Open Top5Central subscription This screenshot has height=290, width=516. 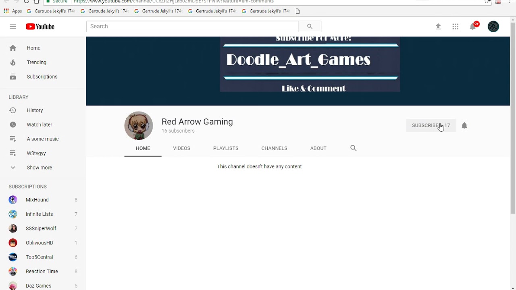(43, 257)
